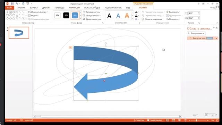Open spell check icon in status bar
Screen dimensions: 222x125
pos(22,120)
